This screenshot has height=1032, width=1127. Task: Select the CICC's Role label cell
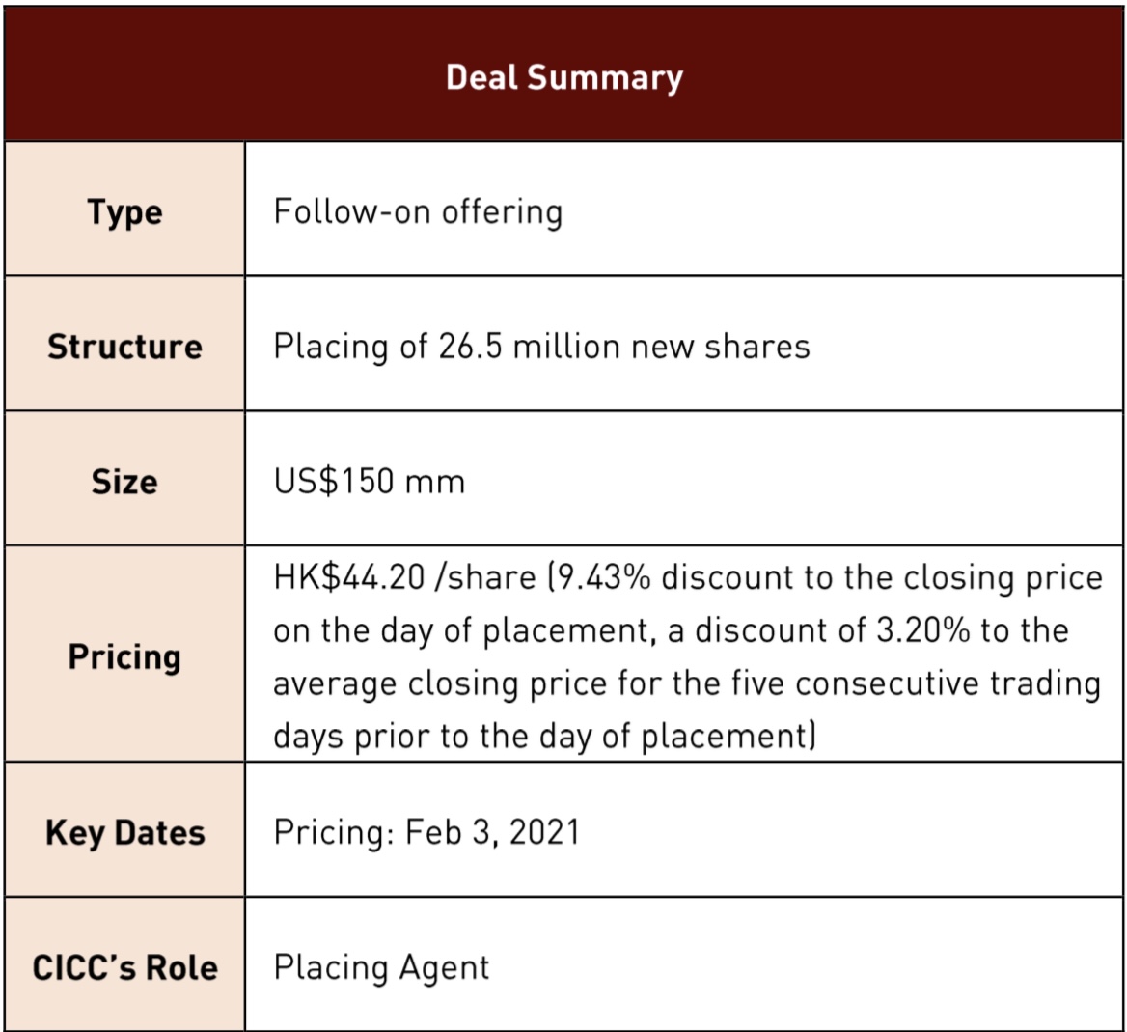pyautogui.click(x=124, y=967)
